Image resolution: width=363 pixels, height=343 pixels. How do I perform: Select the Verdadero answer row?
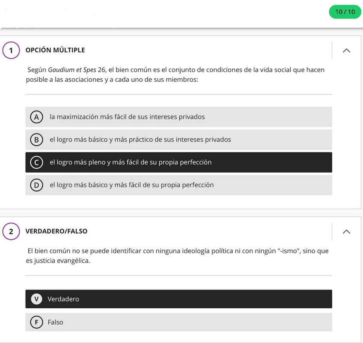(179, 299)
